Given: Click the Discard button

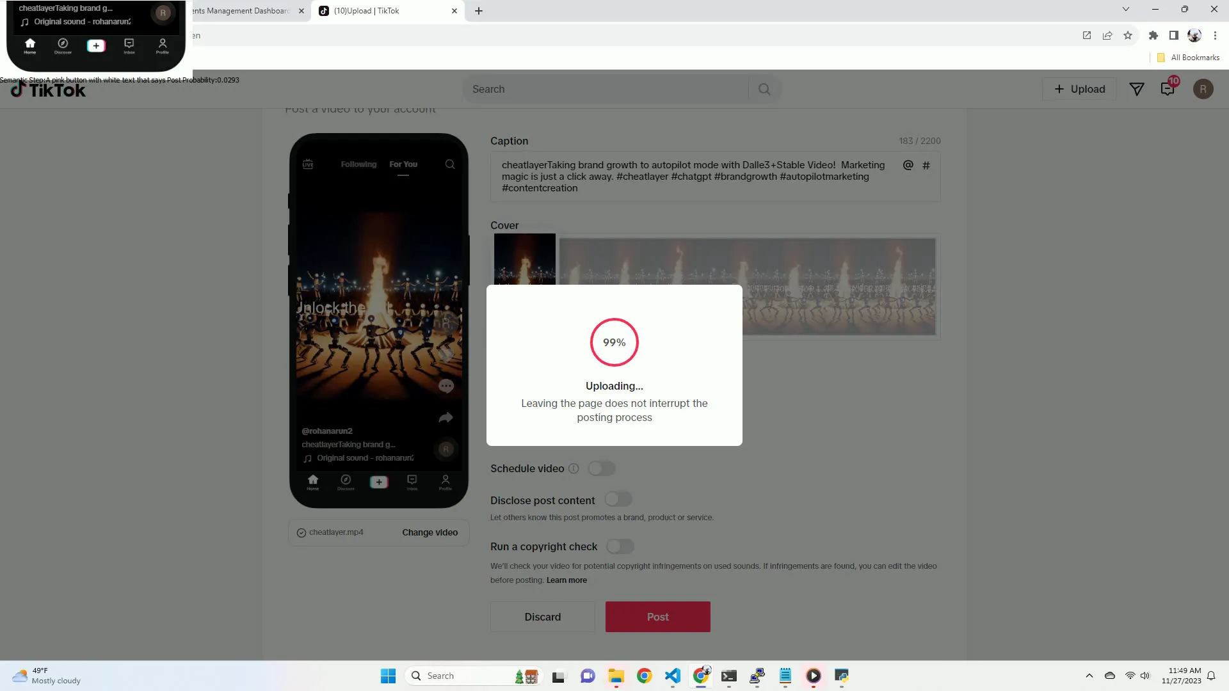Looking at the screenshot, I should click(543, 617).
